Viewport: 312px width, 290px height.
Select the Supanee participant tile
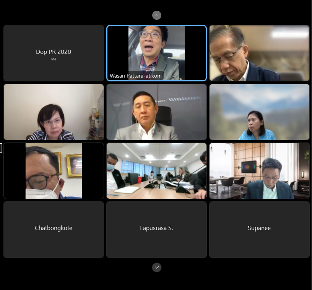click(x=259, y=230)
